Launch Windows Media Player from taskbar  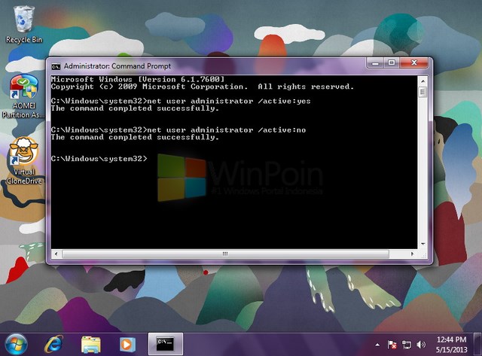pyautogui.click(x=127, y=344)
